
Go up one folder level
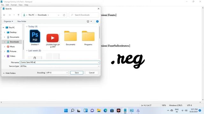(x=18, y=15)
